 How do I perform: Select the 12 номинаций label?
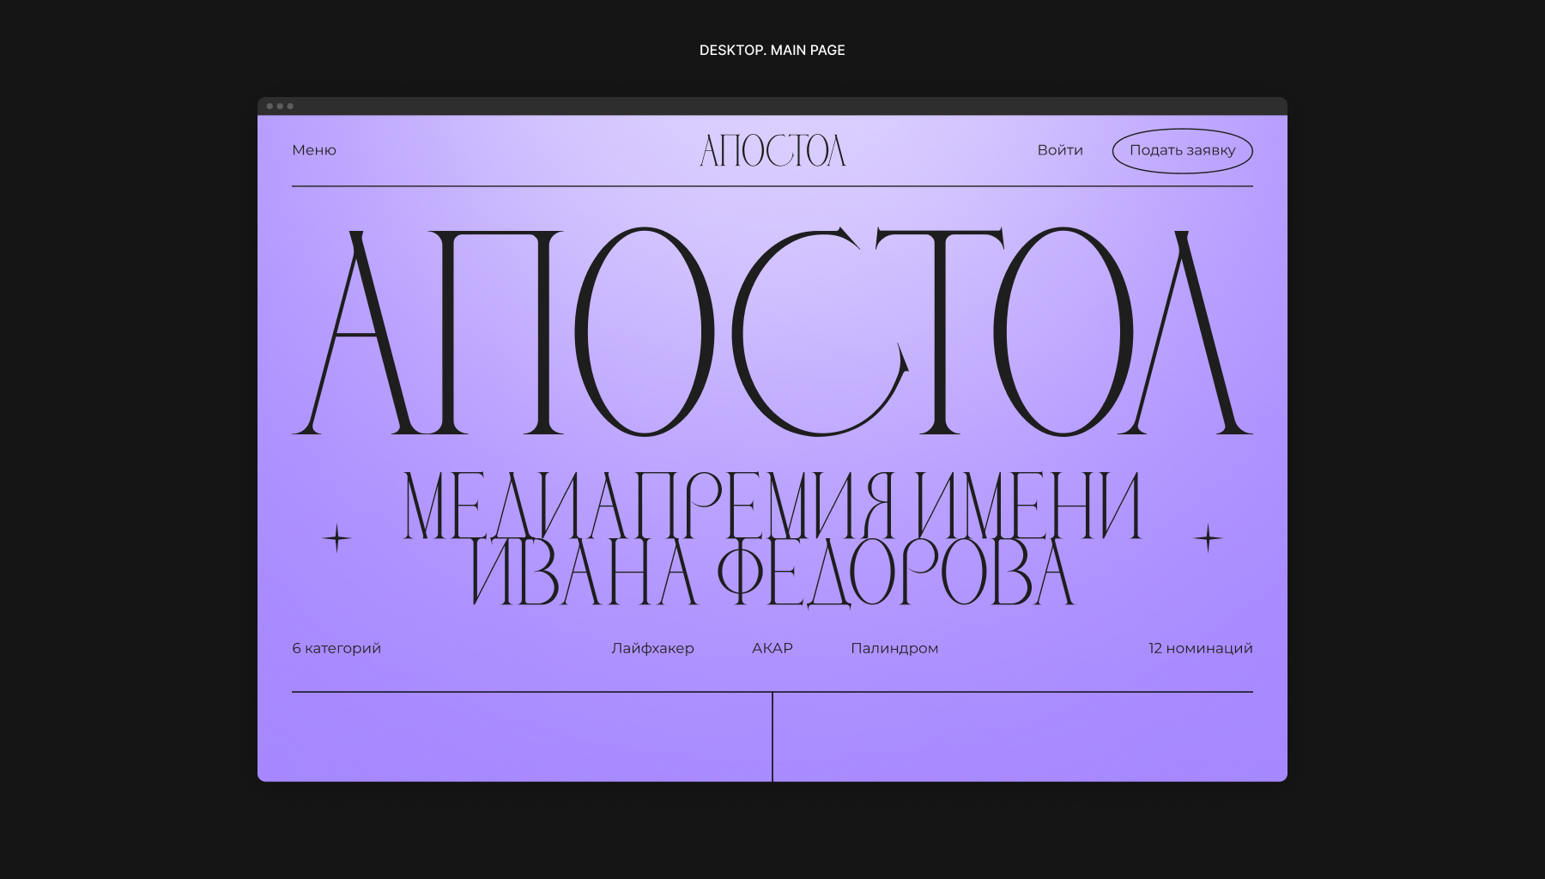coord(1200,648)
